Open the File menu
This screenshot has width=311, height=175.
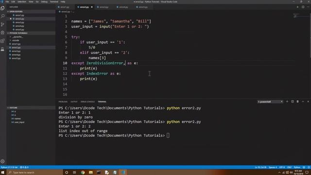point(7,1)
